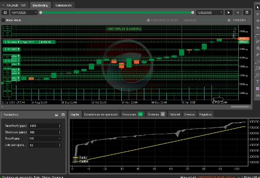
Task: Switch to the Optimización tab
Action: [x=64, y=5]
